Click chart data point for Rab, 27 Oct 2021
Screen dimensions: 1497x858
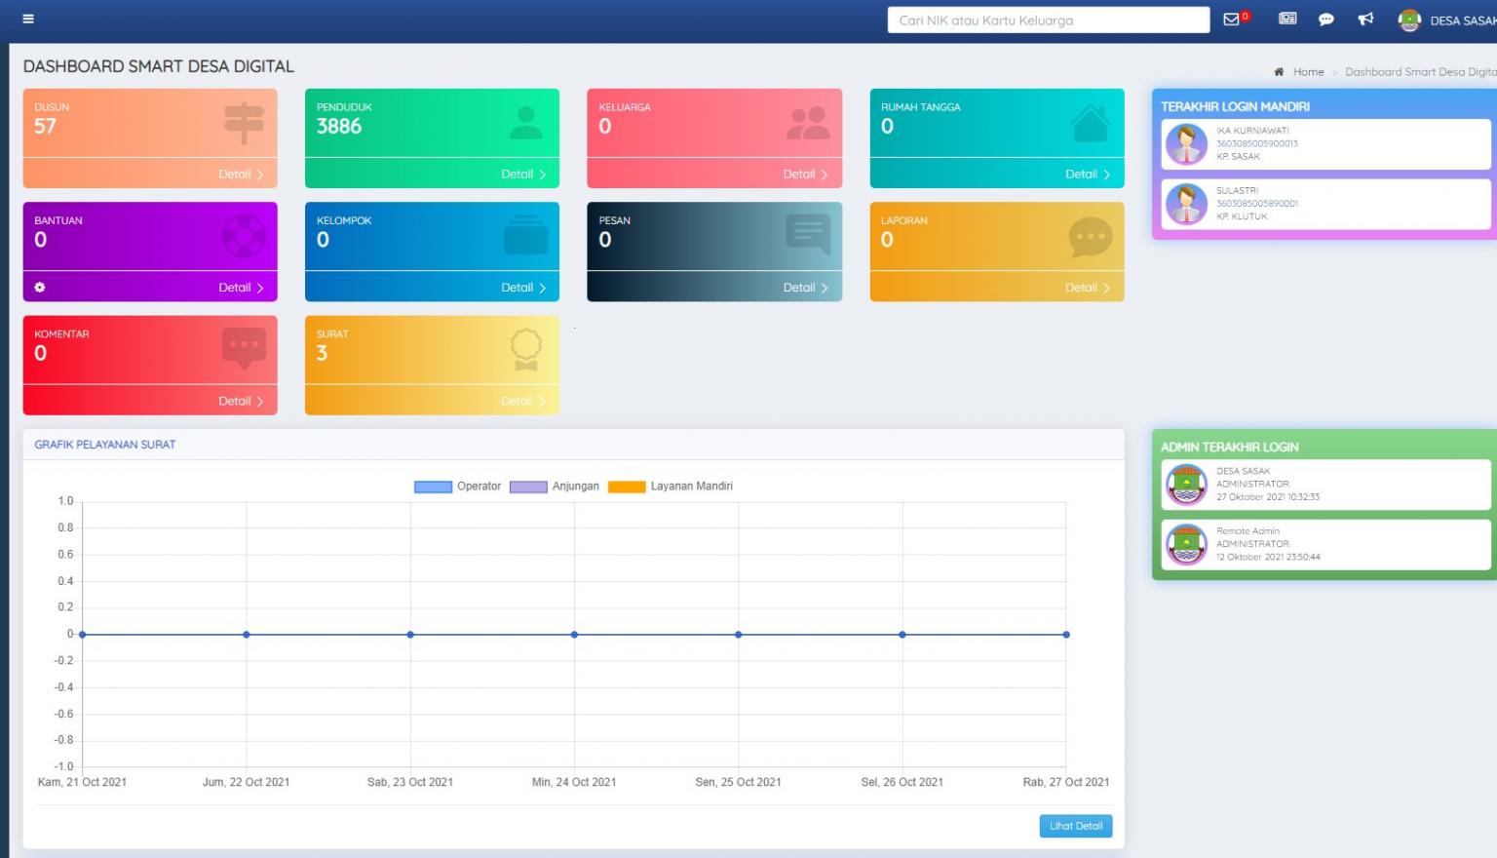click(x=1066, y=635)
